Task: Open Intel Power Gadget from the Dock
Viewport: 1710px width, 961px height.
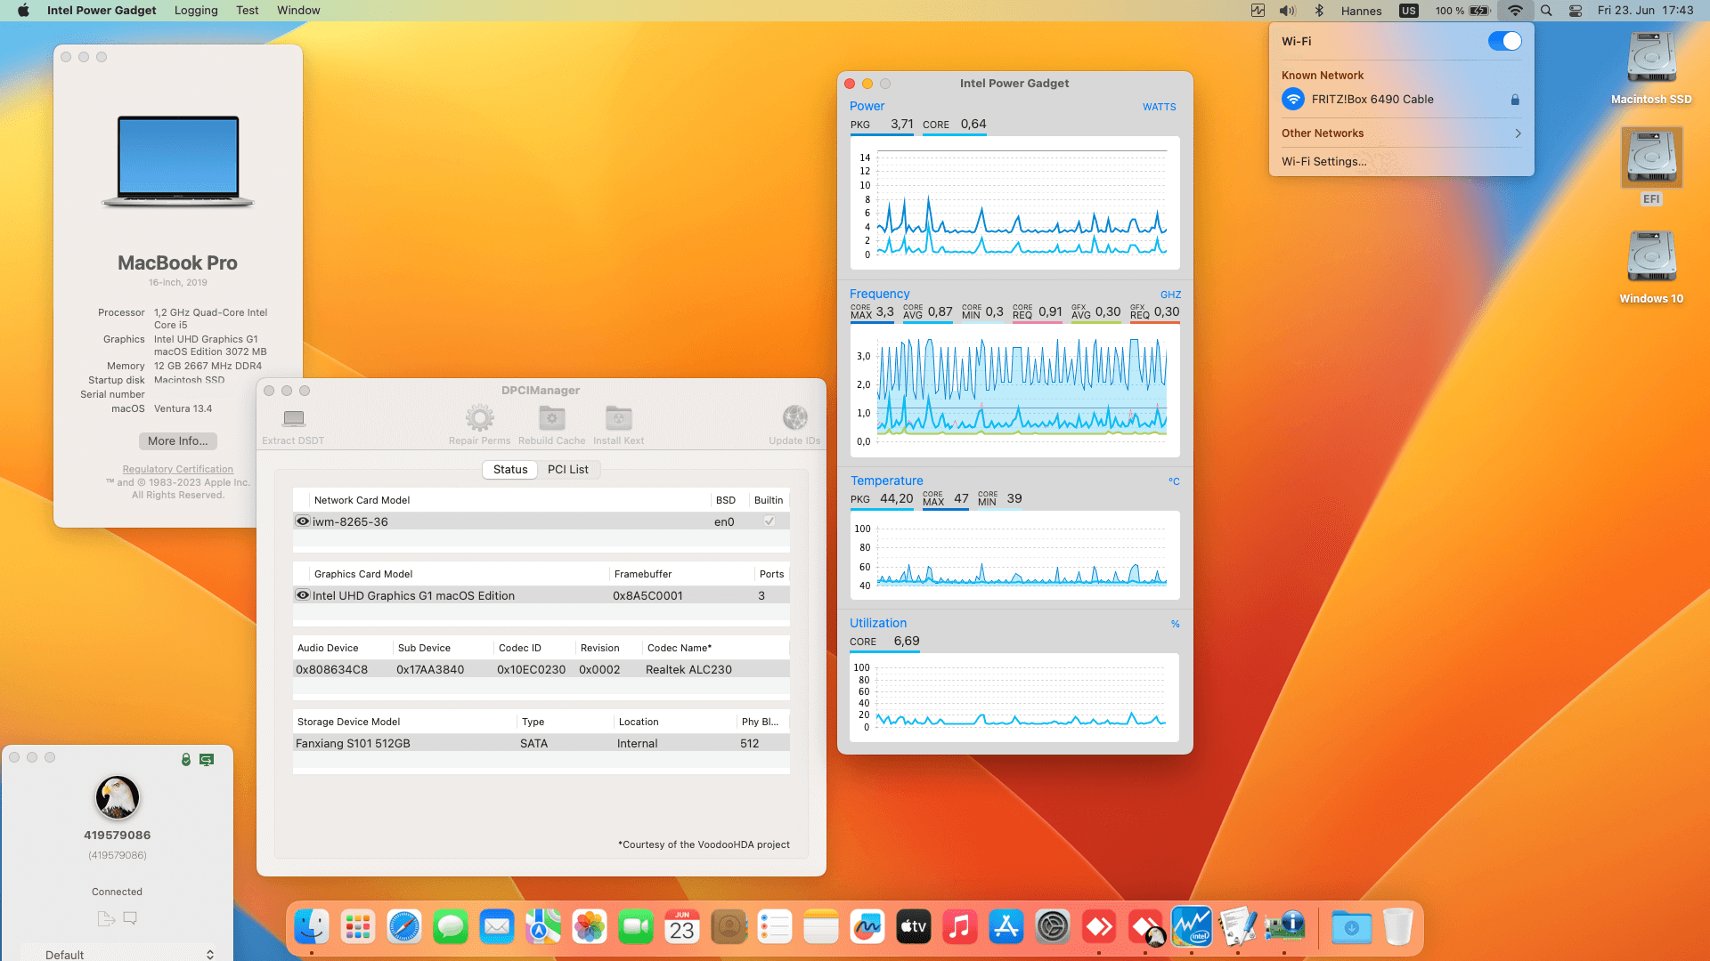Action: click(x=1191, y=926)
